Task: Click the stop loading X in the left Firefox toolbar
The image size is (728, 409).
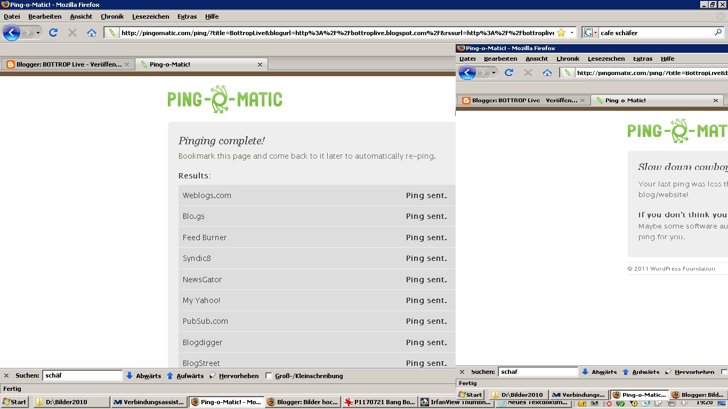Action: [x=72, y=32]
